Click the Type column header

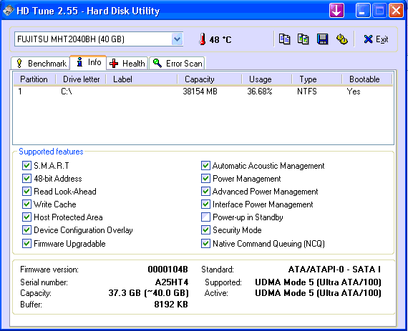(317, 79)
